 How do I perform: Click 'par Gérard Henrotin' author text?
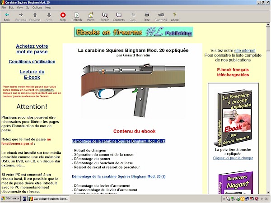pyautogui.click(x=133, y=55)
